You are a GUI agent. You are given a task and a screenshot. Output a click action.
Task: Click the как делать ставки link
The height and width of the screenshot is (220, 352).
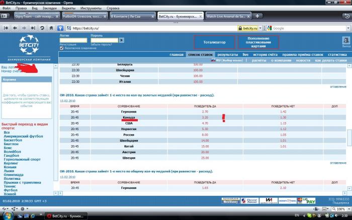pos(331,60)
